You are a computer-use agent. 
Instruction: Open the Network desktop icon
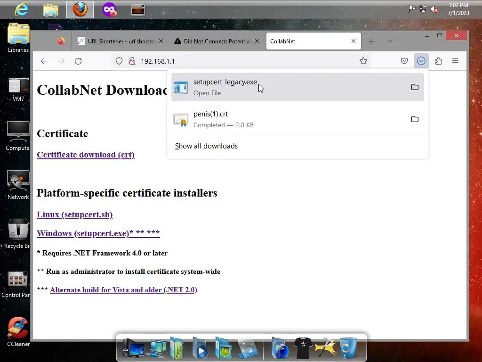point(18,185)
